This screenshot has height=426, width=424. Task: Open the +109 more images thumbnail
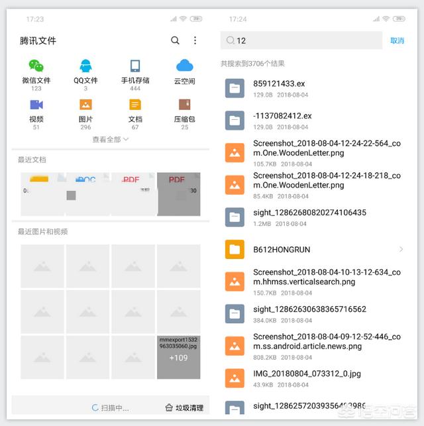(179, 357)
